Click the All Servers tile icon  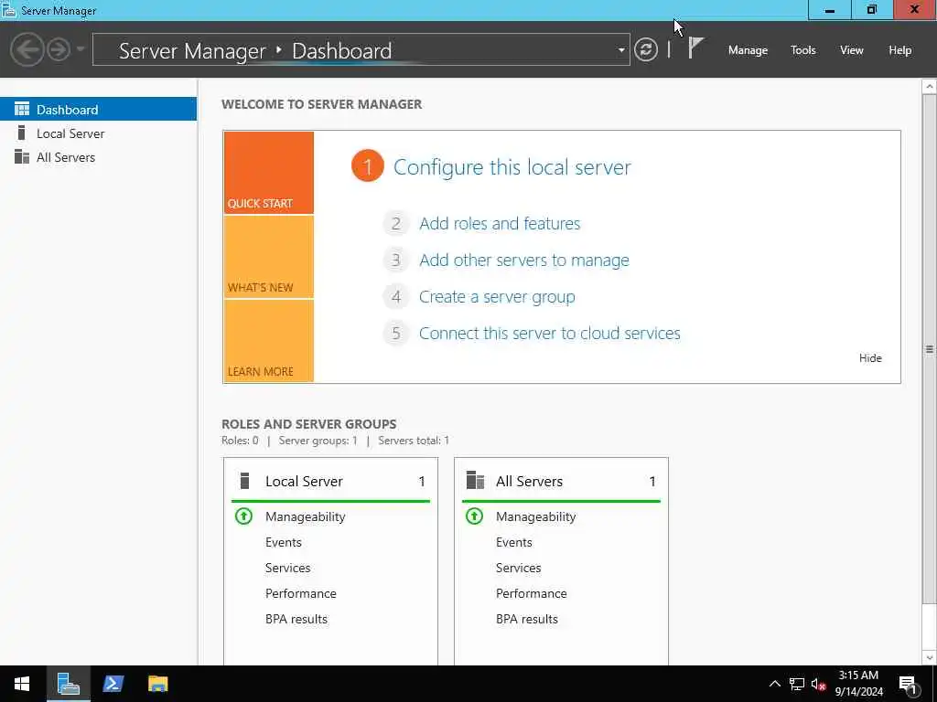click(475, 480)
